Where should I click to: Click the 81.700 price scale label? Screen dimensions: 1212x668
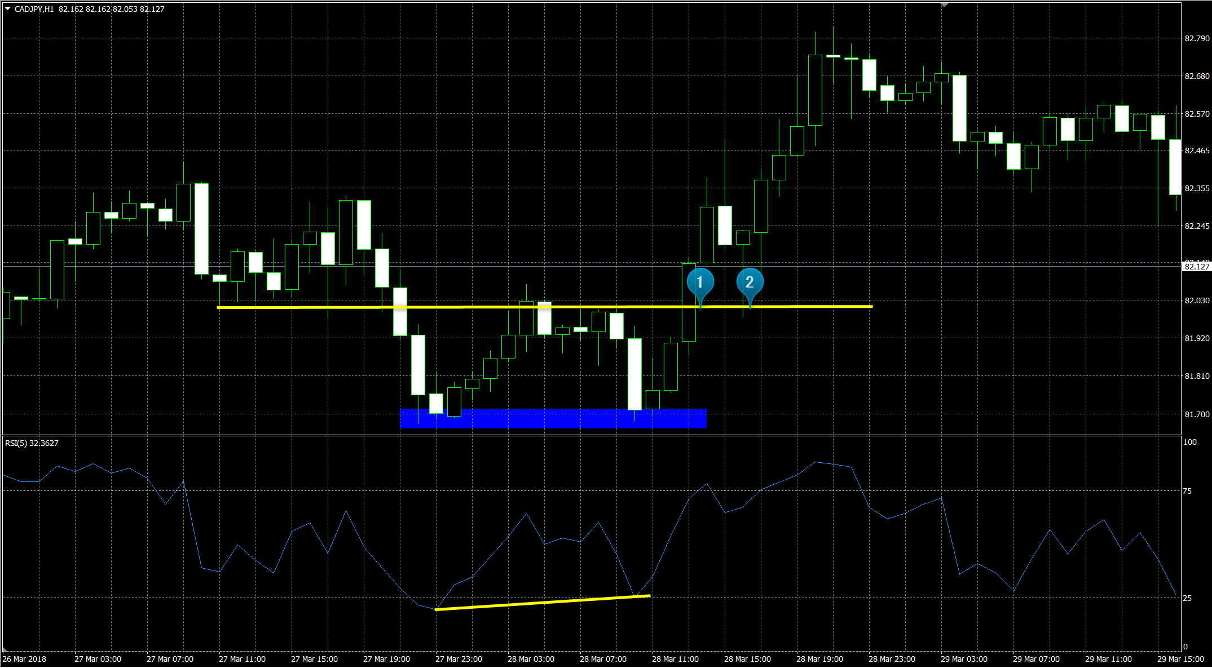[x=1197, y=414]
